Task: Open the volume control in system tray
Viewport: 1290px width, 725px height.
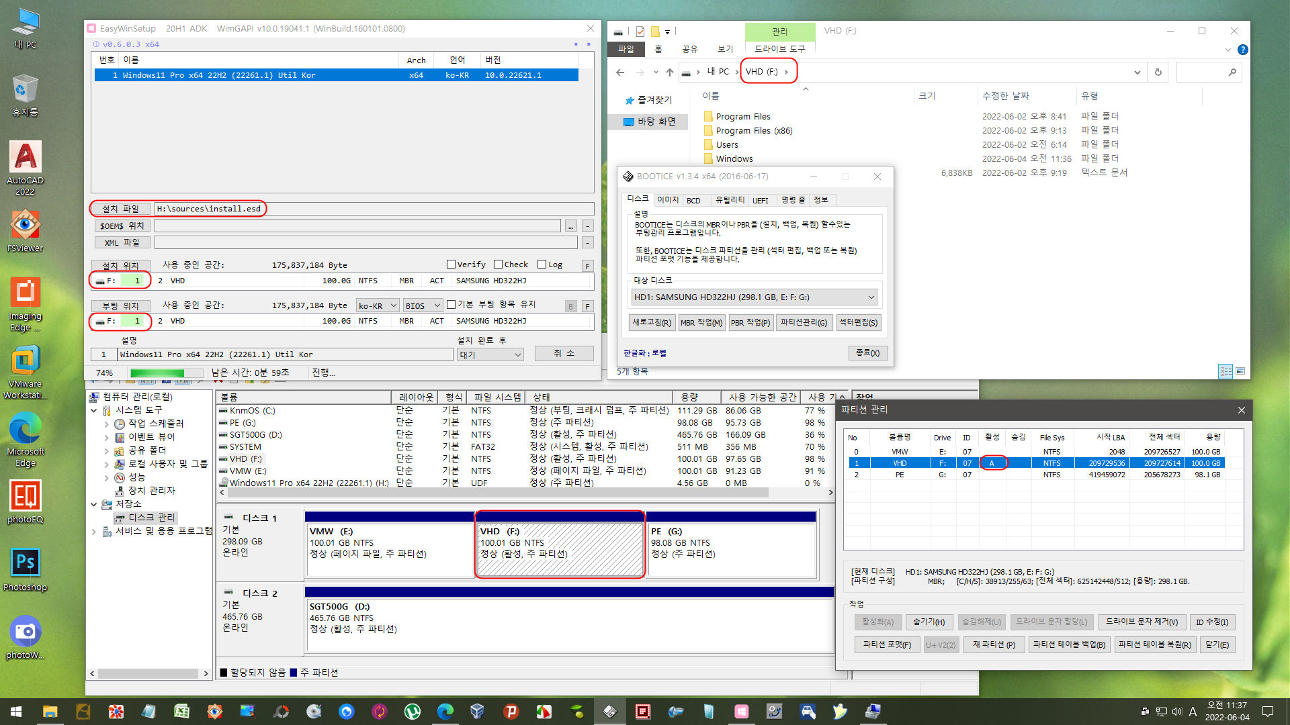Action: [x=1176, y=712]
